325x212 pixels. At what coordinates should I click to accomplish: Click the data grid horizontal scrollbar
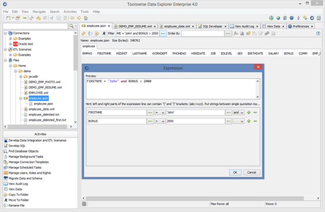(195, 198)
